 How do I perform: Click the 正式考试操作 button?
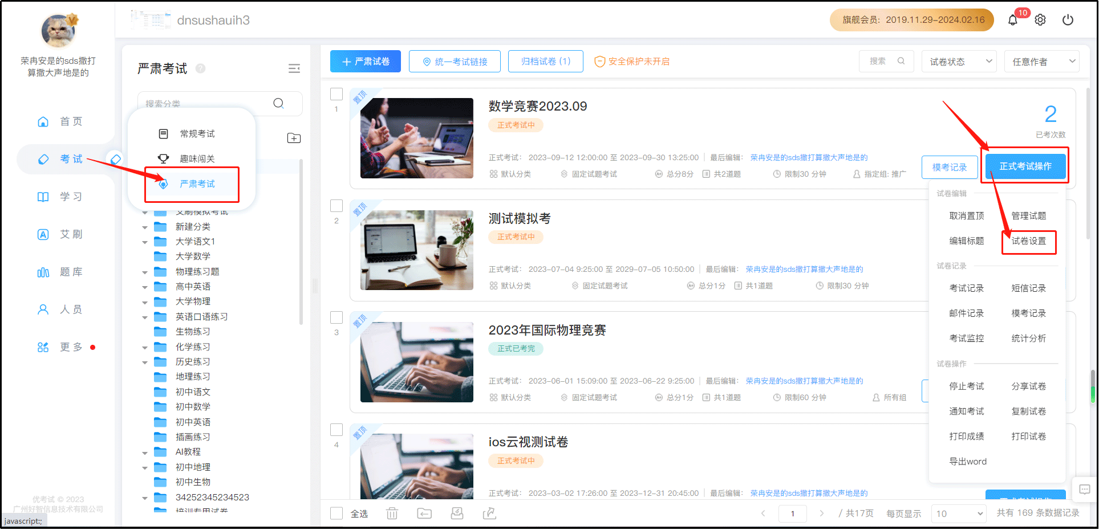pos(1025,166)
